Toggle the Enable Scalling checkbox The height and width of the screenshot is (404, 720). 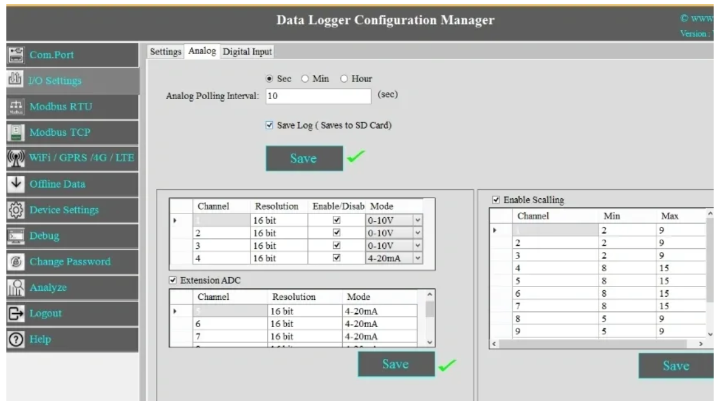pos(497,200)
